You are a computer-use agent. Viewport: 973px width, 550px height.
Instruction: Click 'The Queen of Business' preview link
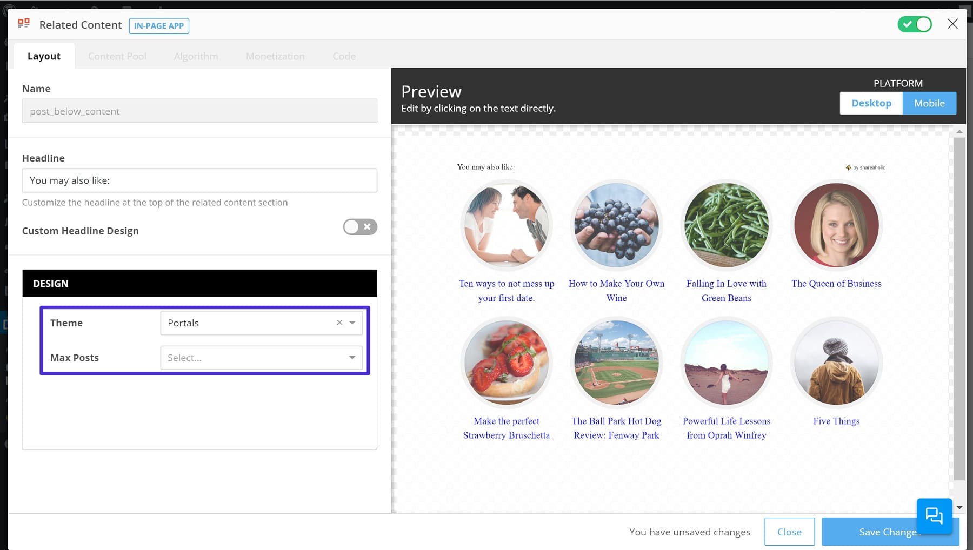click(836, 283)
